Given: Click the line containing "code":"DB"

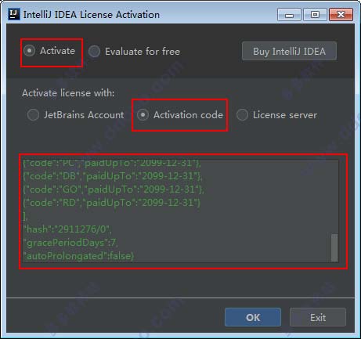Looking at the screenshot, I should click(113, 176).
